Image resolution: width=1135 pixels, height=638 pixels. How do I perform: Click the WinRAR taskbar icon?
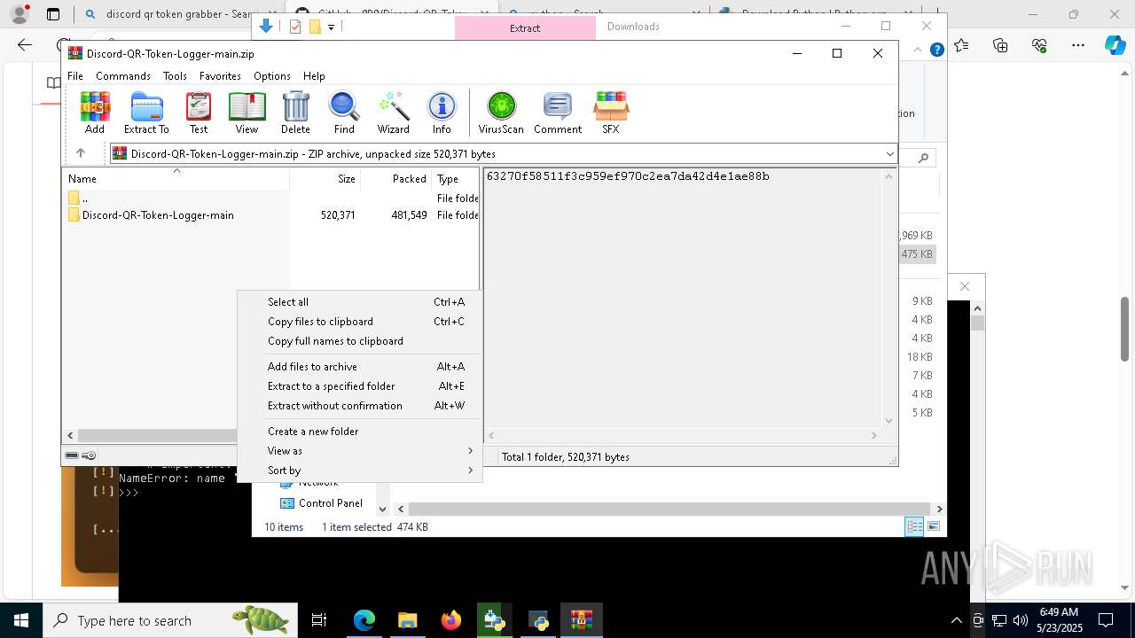pyautogui.click(x=582, y=620)
